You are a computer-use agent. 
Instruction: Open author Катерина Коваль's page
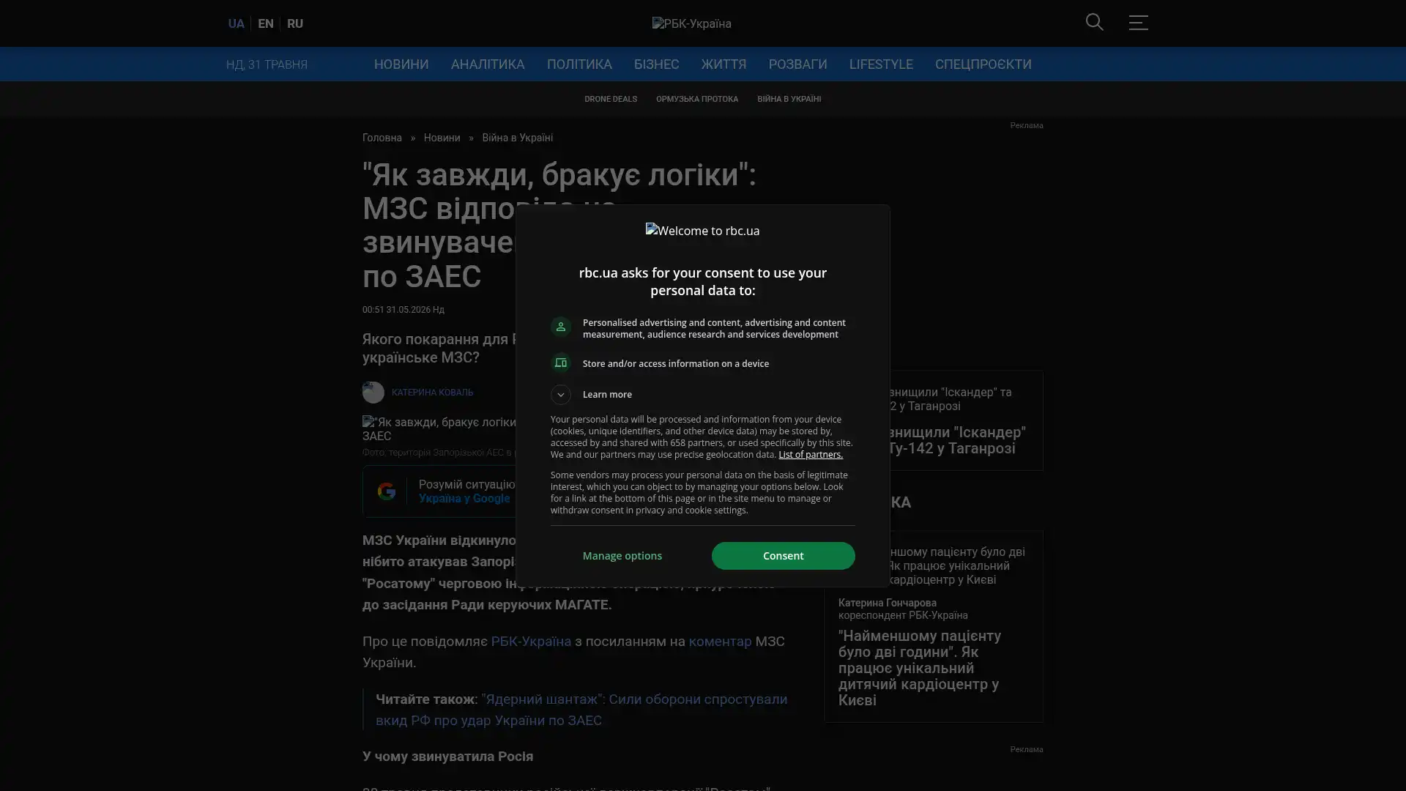(x=432, y=393)
